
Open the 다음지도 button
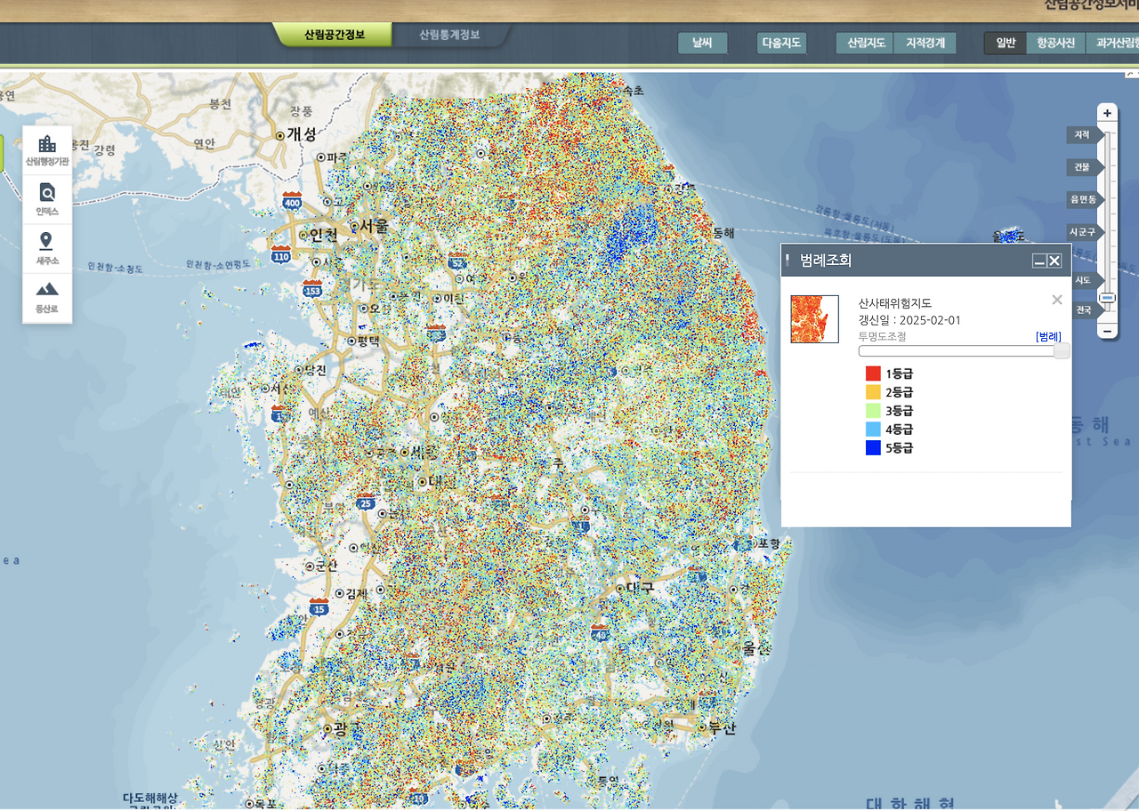781,43
